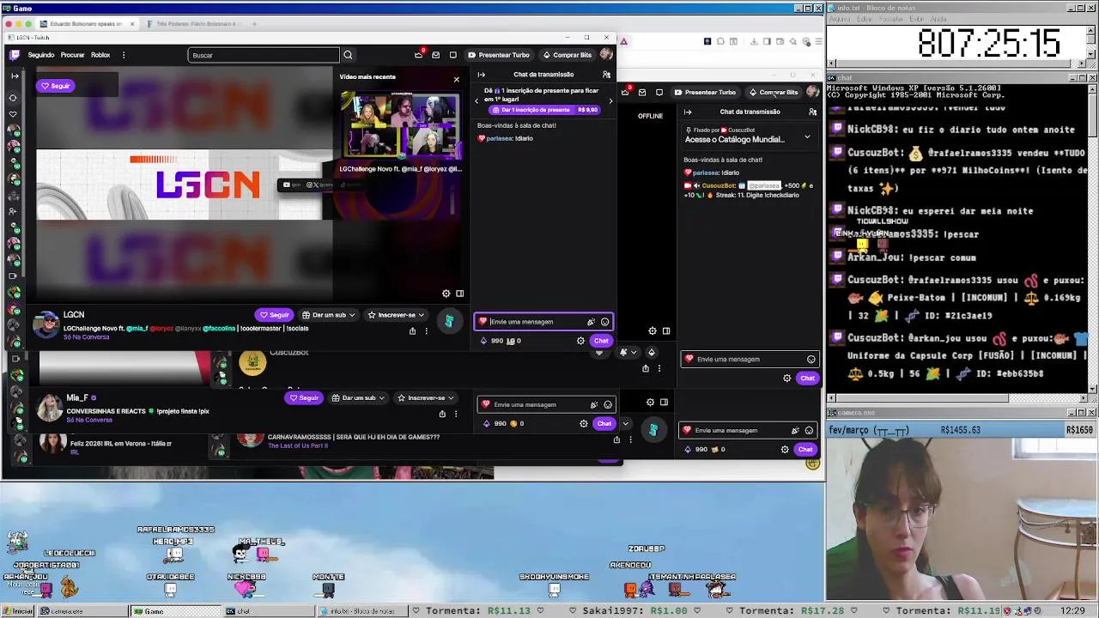This screenshot has height=618, width=1099.
Task: Expand left sidebar arrow in LGCN window
Action: tap(15, 76)
